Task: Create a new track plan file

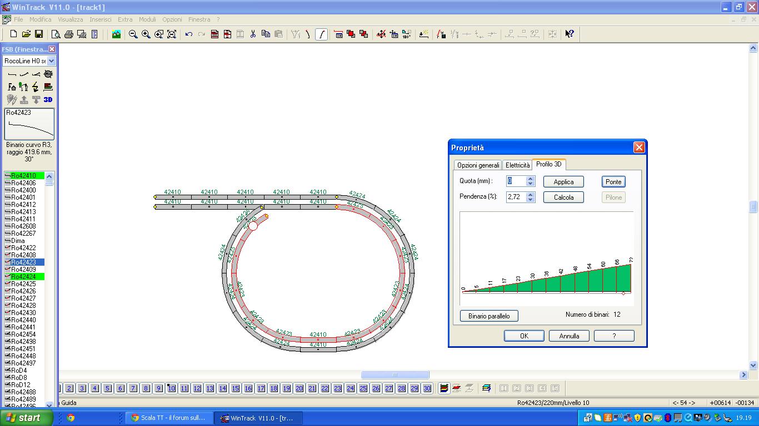Action: pyautogui.click(x=13, y=34)
